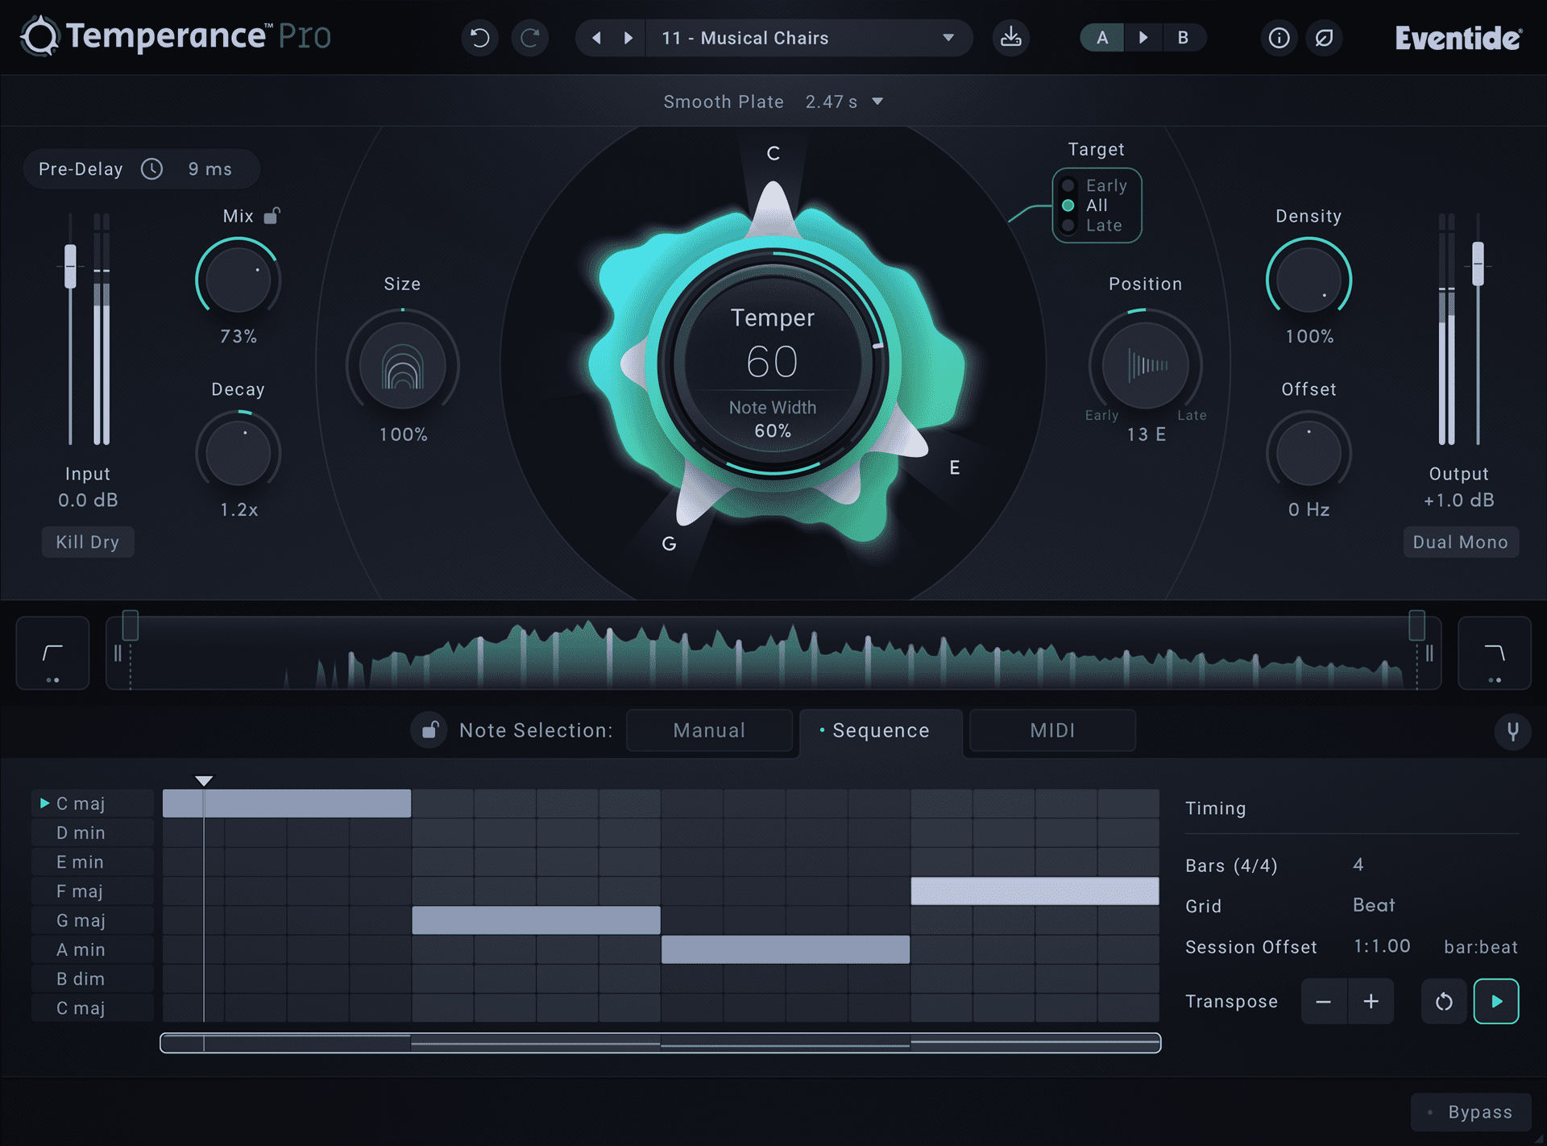Open the info icon
1547x1146 pixels.
1279,38
